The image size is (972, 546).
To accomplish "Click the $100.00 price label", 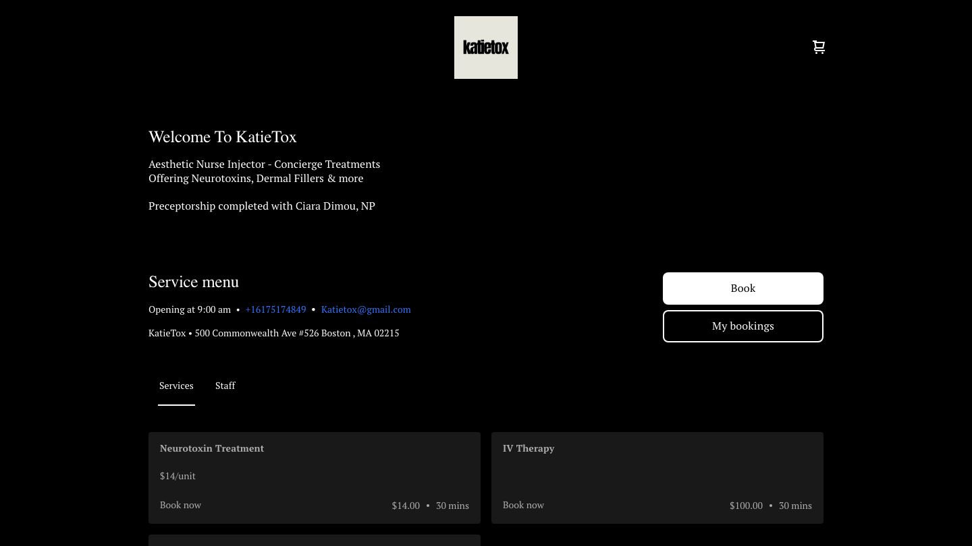I will (x=746, y=506).
